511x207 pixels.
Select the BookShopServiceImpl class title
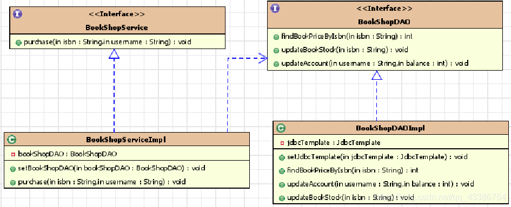click(126, 140)
